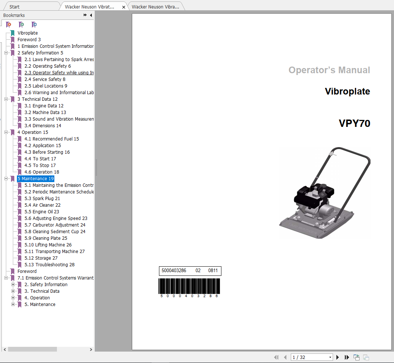Select 4.1 Recommended Fuel 15
Image resolution: width=394 pixels, height=363 pixels.
tap(52, 139)
